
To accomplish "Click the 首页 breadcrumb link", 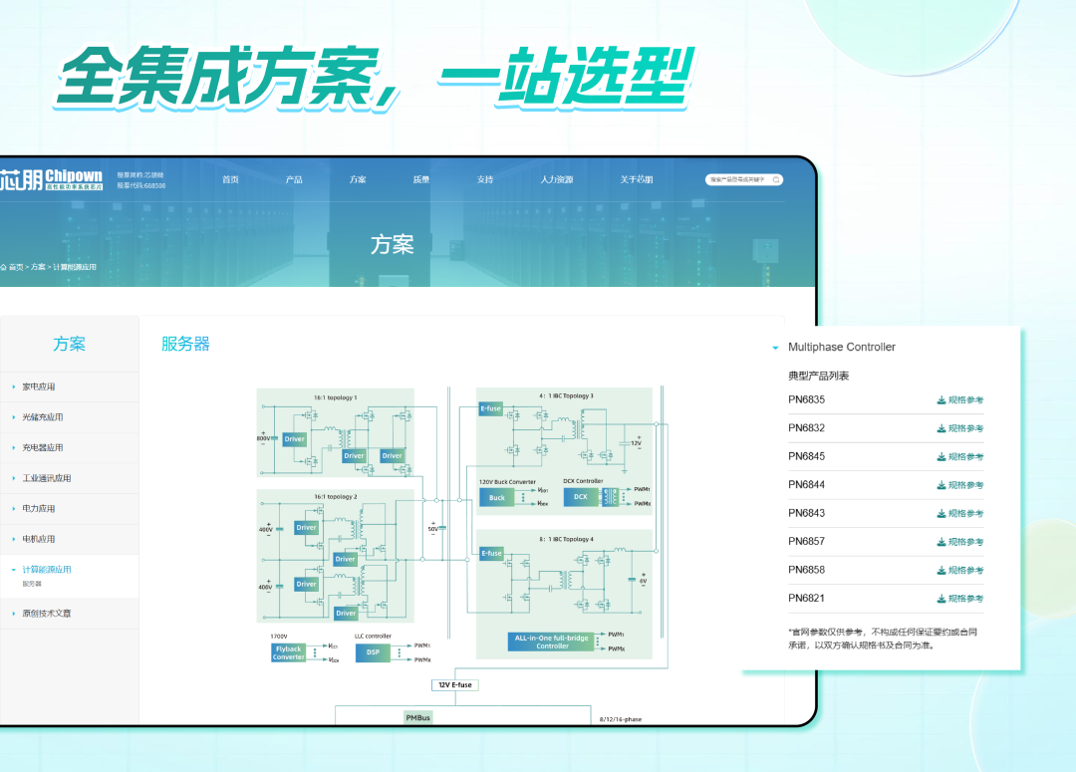I will (16, 267).
